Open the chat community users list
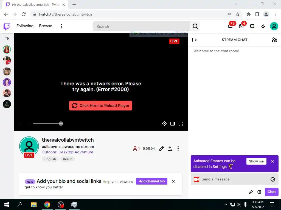The image size is (281, 210). [274, 40]
